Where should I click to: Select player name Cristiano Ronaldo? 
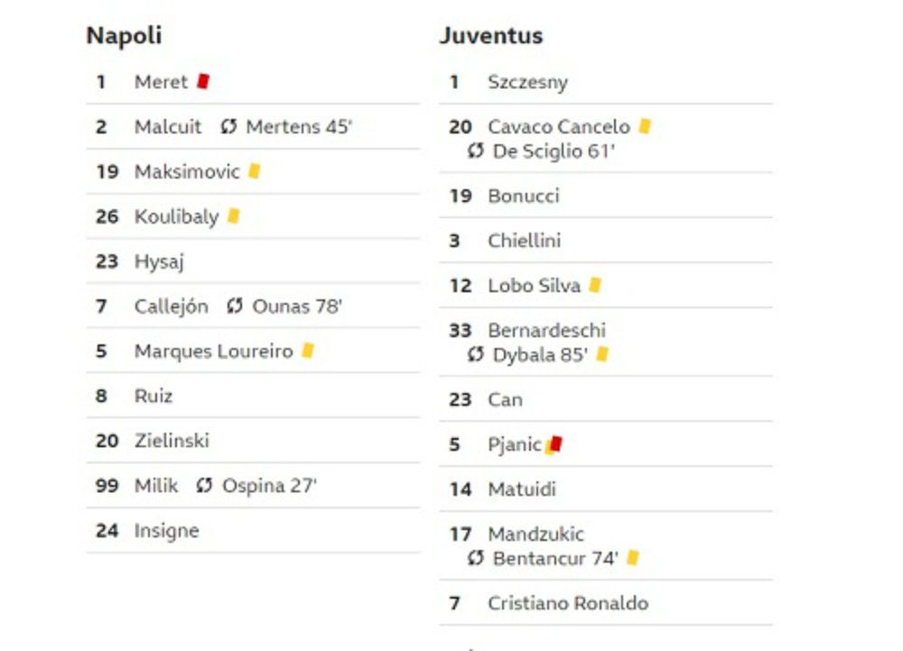click(x=567, y=603)
